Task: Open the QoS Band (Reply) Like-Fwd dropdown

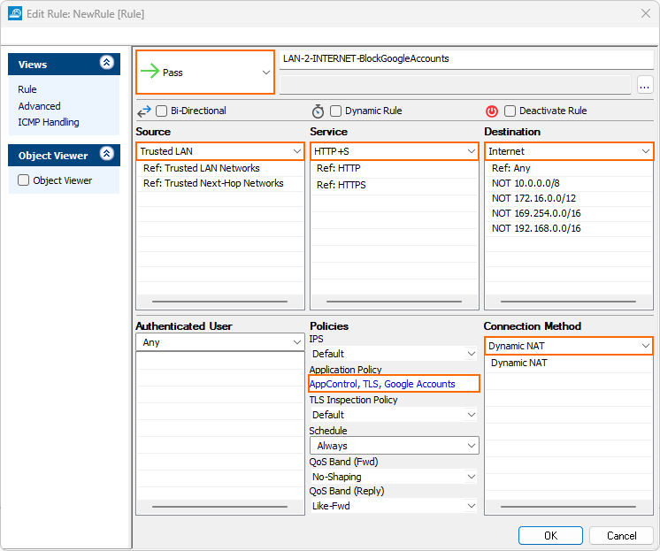Action: [x=394, y=506]
